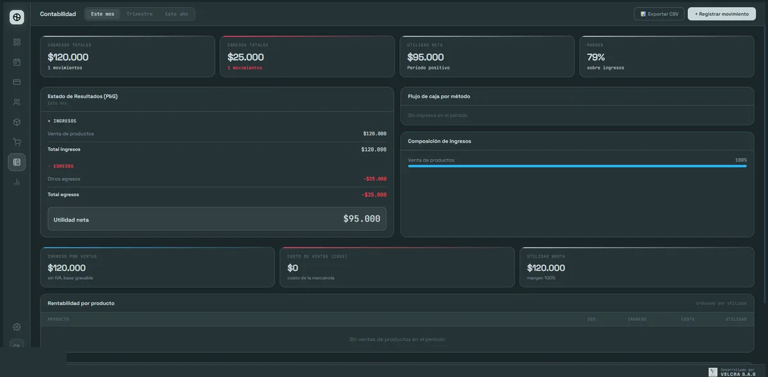This screenshot has width=768, height=377.
Task: Open the shopping cart icon in sidebar
Action: coord(17,142)
